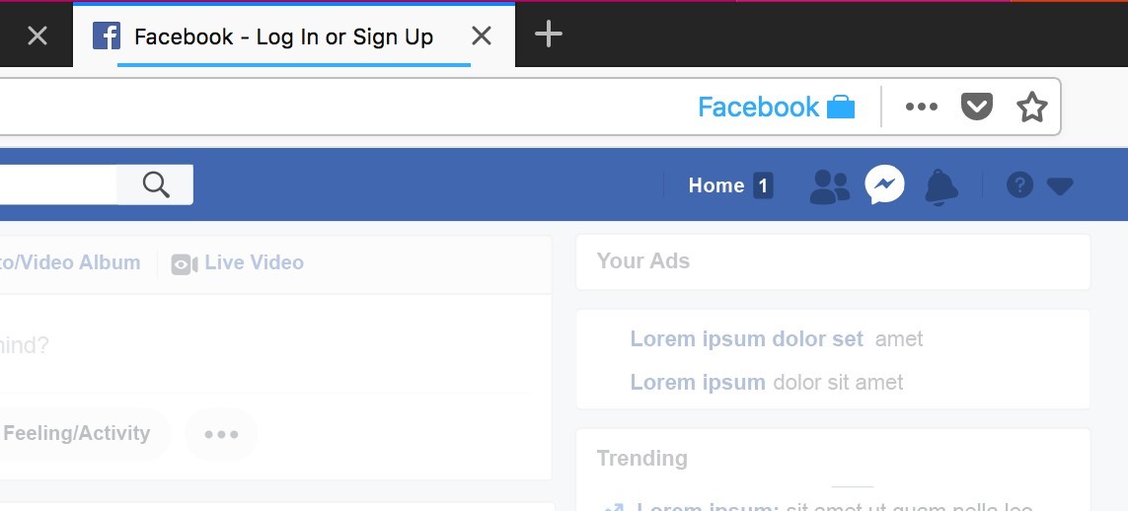
Task: Click the Facebook search input field
Action: point(58,184)
